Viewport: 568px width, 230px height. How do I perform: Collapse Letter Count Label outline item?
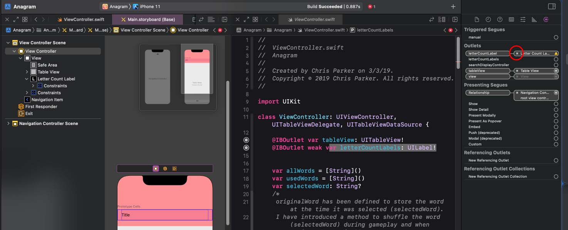pos(27,79)
